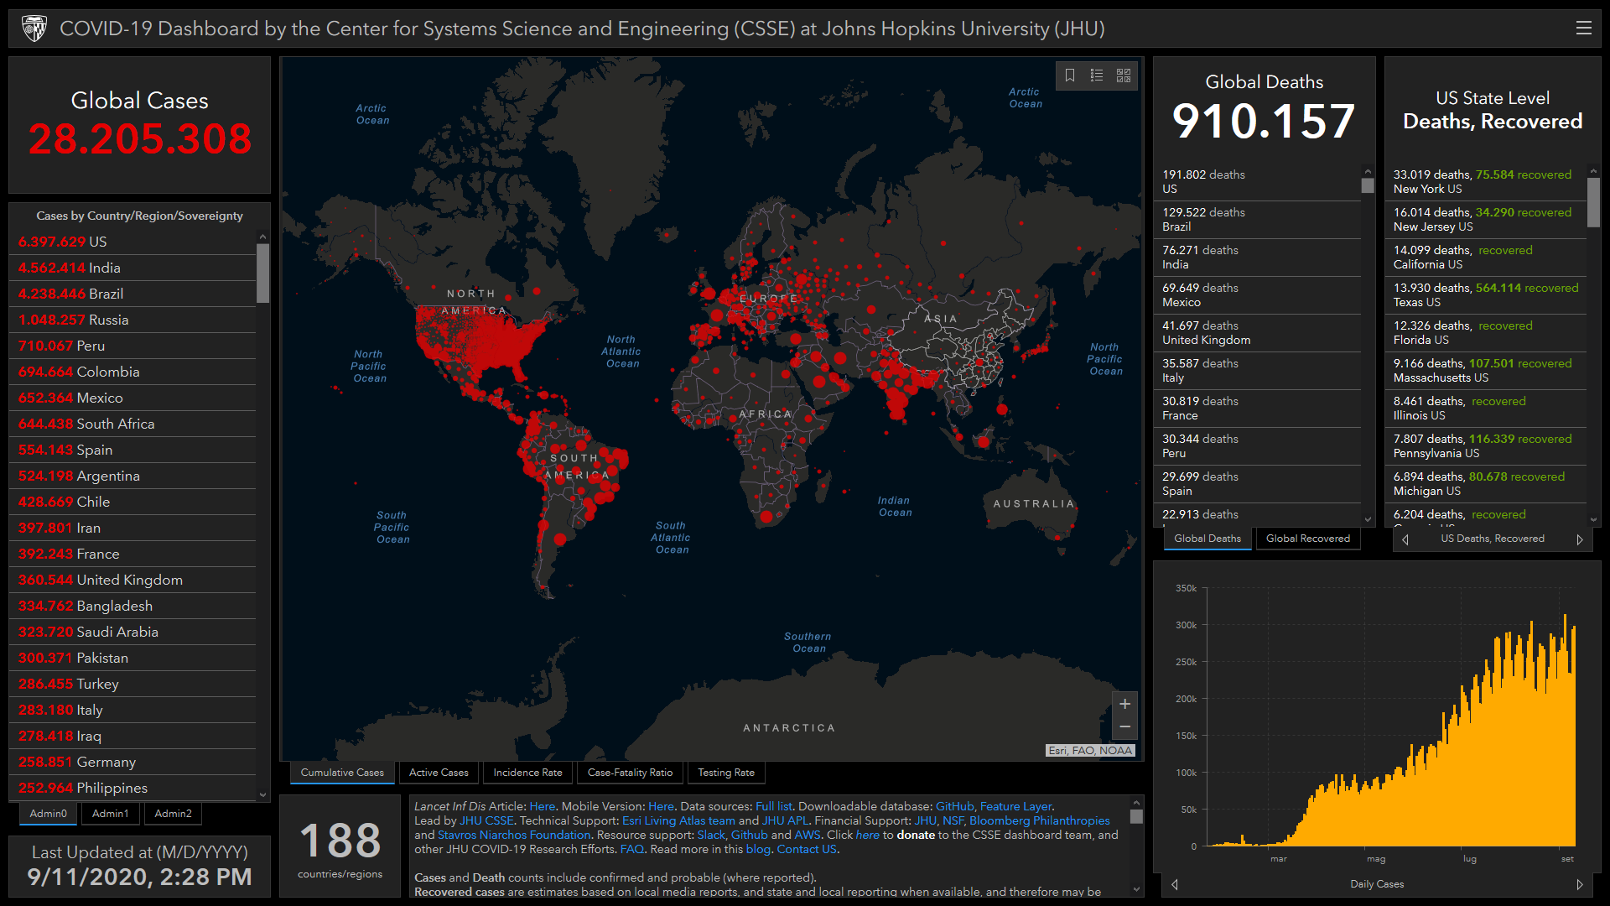Image resolution: width=1610 pixels, height=906 pixels.
Task: Select Russia in the cases list
Action: (132, 320)
